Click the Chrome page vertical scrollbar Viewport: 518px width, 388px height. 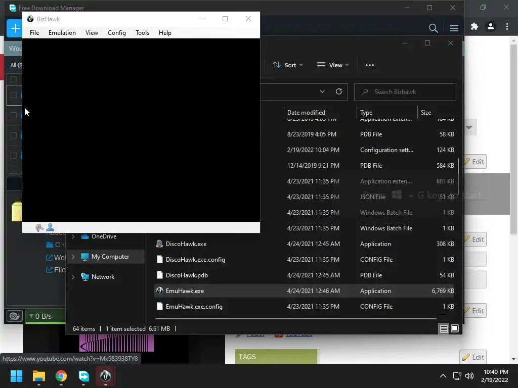[x=513, y=138]
